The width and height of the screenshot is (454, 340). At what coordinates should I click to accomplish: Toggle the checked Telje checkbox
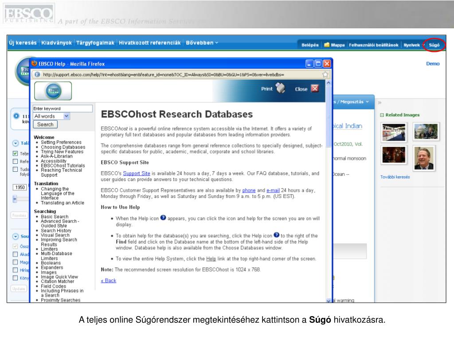pos(16,153)
